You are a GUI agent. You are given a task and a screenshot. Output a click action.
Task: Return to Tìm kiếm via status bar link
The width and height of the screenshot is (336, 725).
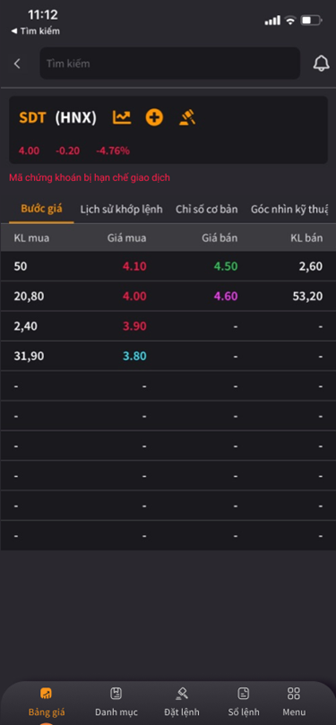point(36,31)
